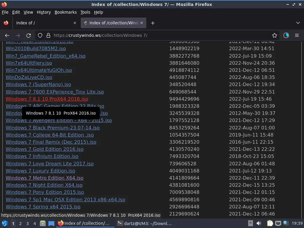This screenshot has width=304, height=228.
Task: Open update notifier tray icon
Action: pyautogui.click(x=286, y=223)
